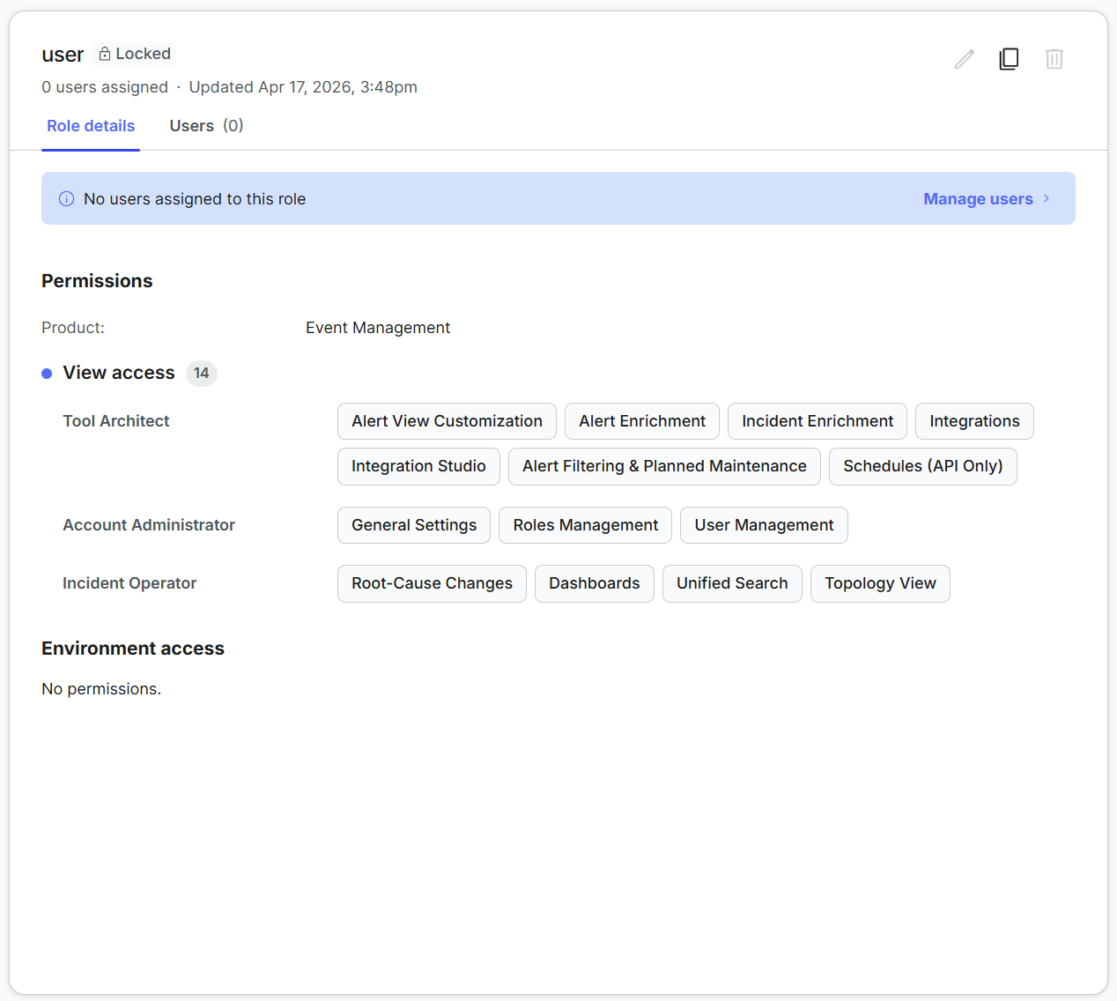The image size is (1117, 1001).
Task: Open the Manage users link
Action: pyautogui.click(x=978, y=199)
